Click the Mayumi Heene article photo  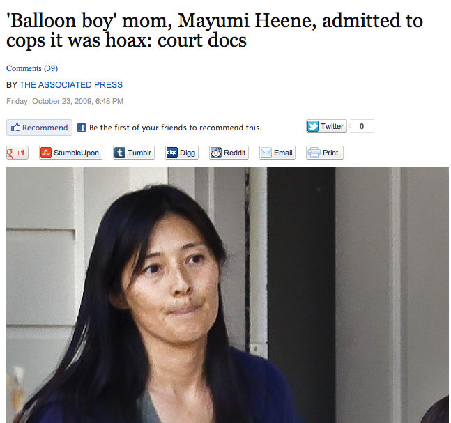(227, 295)
